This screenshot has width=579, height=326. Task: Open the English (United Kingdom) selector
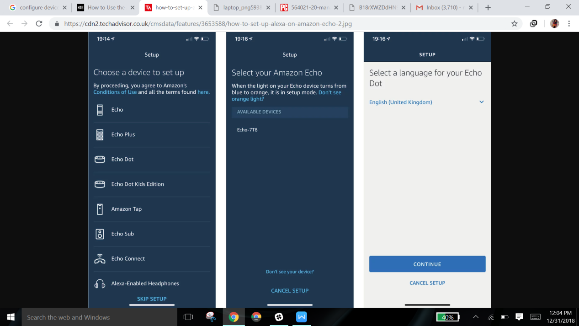coord(427,102)
